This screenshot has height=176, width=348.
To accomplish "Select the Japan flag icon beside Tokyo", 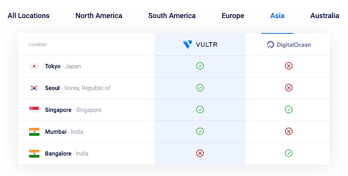I will coord(34,66).
